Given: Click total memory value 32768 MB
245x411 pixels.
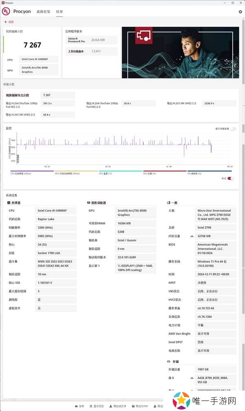Looking at the screenshot, I should point(215,236).
